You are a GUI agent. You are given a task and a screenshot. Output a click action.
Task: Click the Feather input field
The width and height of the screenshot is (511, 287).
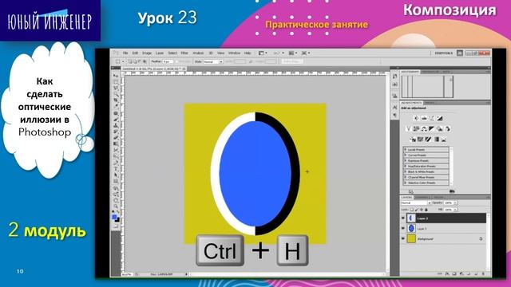coord(168,61)
